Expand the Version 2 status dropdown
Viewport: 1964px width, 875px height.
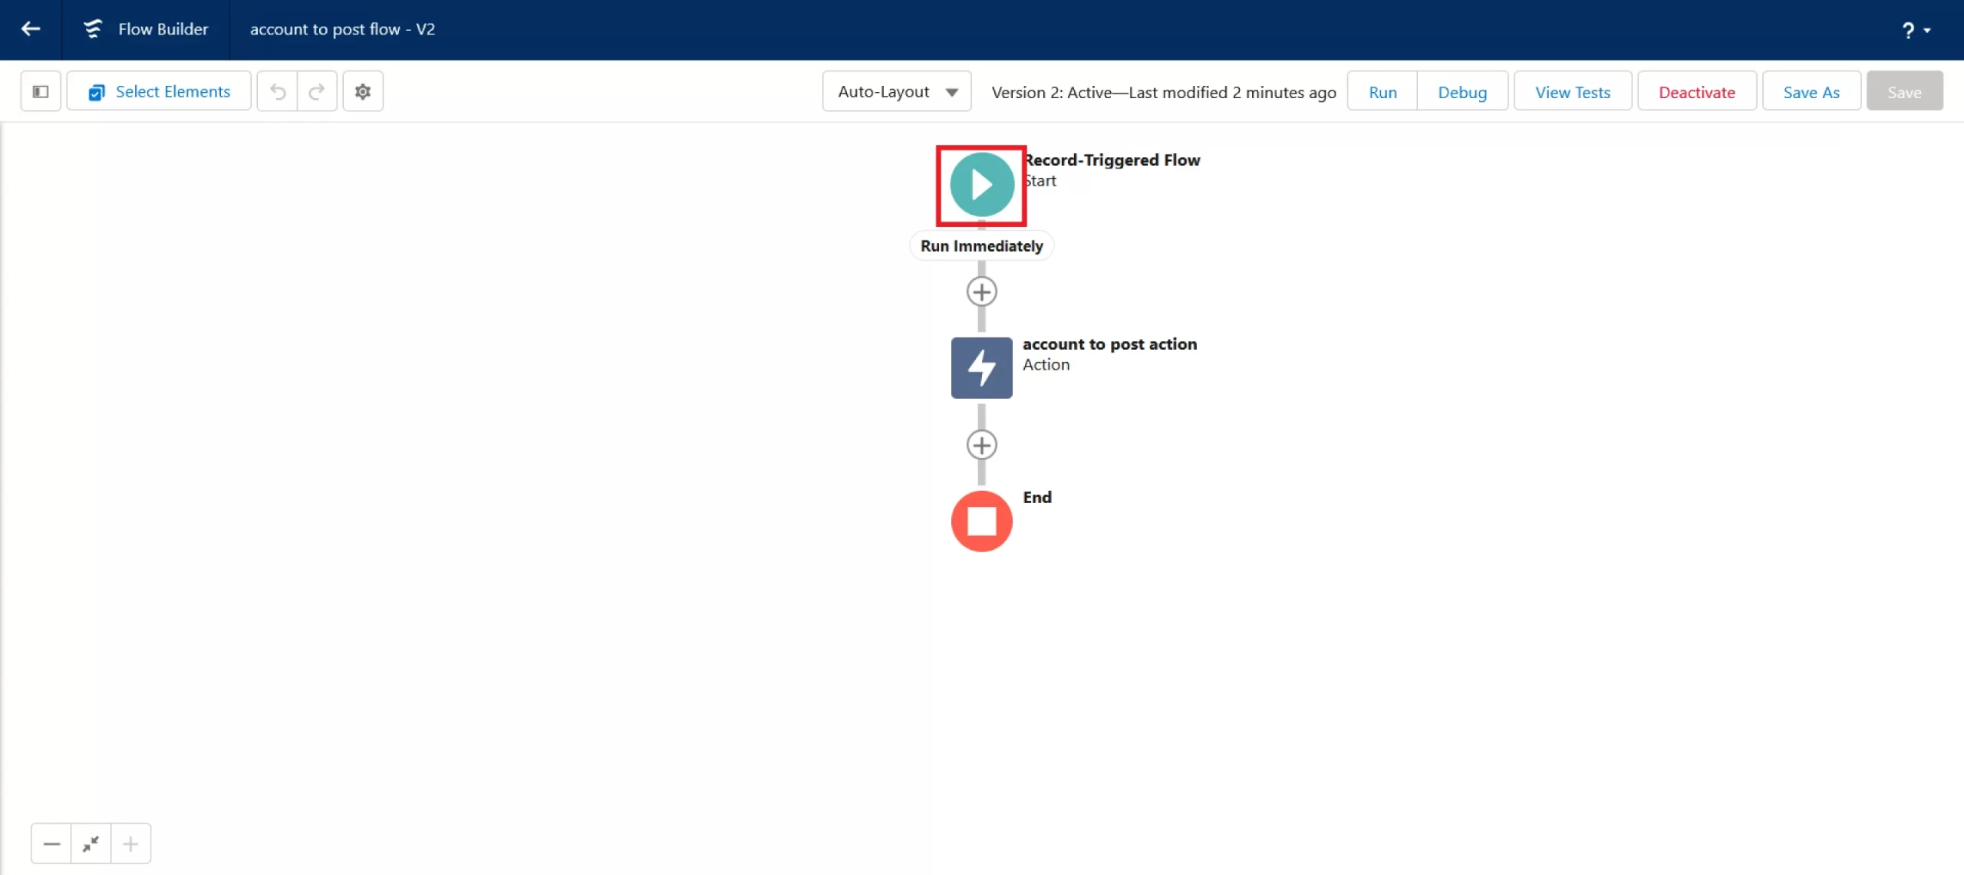1162,91
